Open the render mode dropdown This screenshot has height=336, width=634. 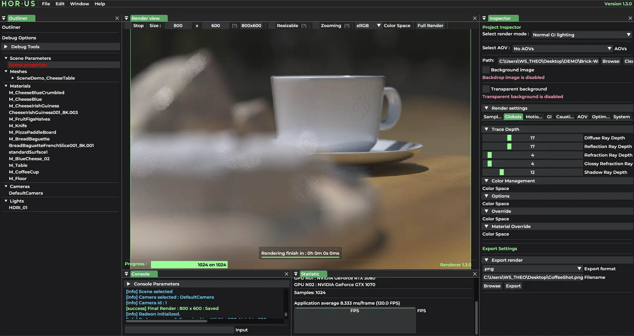582,34
